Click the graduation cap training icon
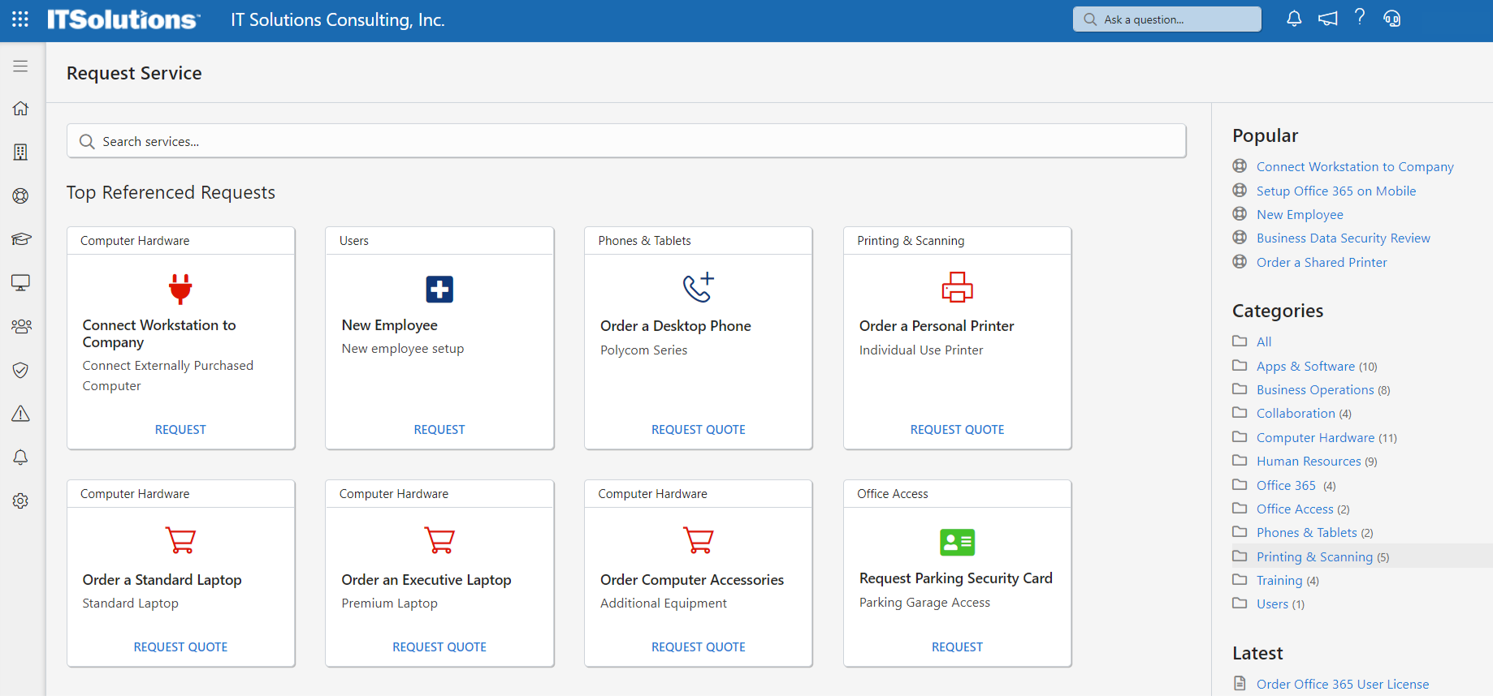The width and height of the screenshot is (1493, 696). click(20, 239)
